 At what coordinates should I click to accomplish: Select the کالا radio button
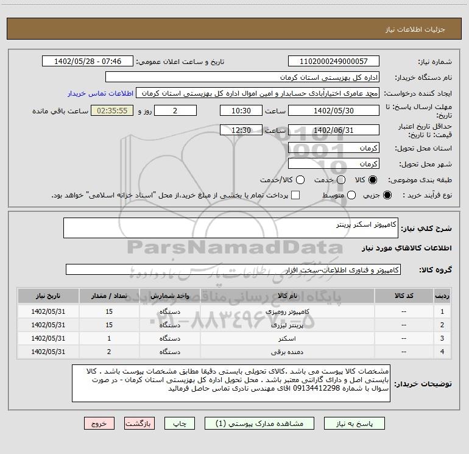tap(373, 180)
